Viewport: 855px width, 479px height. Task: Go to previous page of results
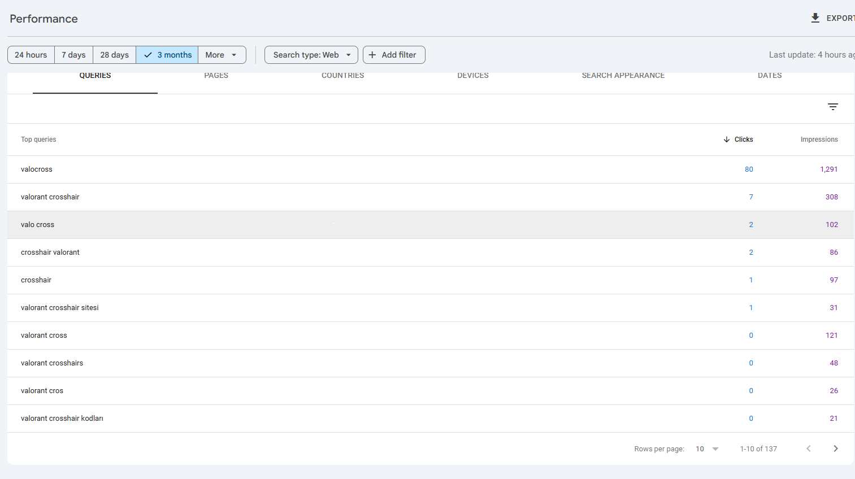(809, 448)
